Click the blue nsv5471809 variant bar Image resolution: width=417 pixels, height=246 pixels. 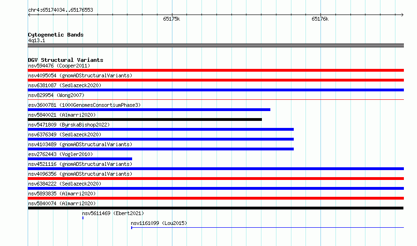(161, 129)
